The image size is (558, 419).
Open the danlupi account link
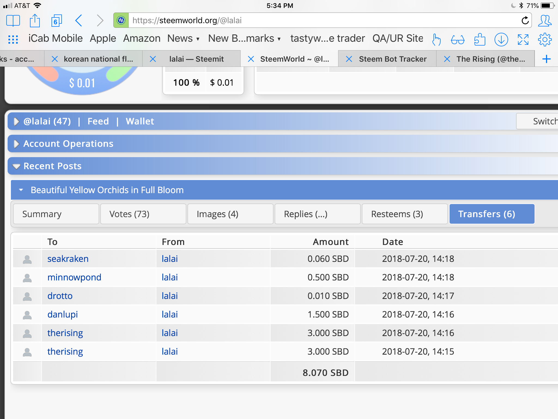coord(62,314)
